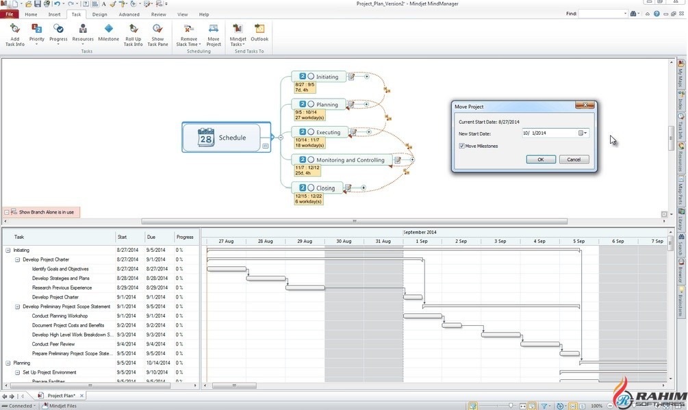Switch to the Advanced ribbon tab
Image resolution: width=688 pixels, height=410 pixels.
click(129, 14)
